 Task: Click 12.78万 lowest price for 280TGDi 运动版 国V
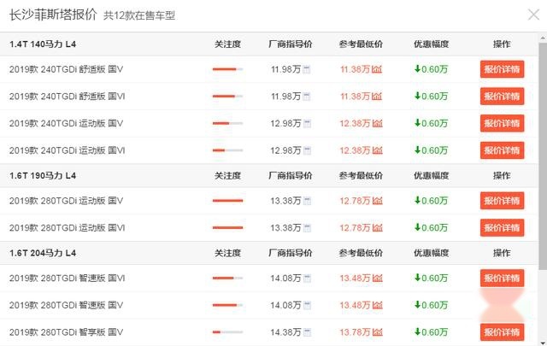tap(356, 201)
